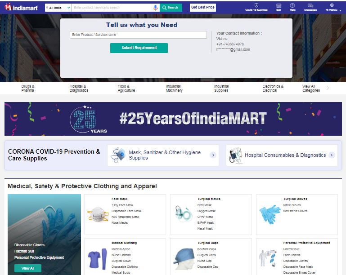Focus the top product search field

pyautogui.click(x=112, y=8)
